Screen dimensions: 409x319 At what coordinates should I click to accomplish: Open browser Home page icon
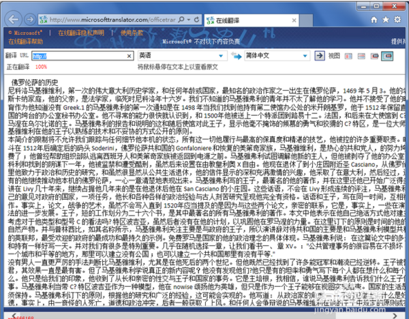(x=374, y=20)
